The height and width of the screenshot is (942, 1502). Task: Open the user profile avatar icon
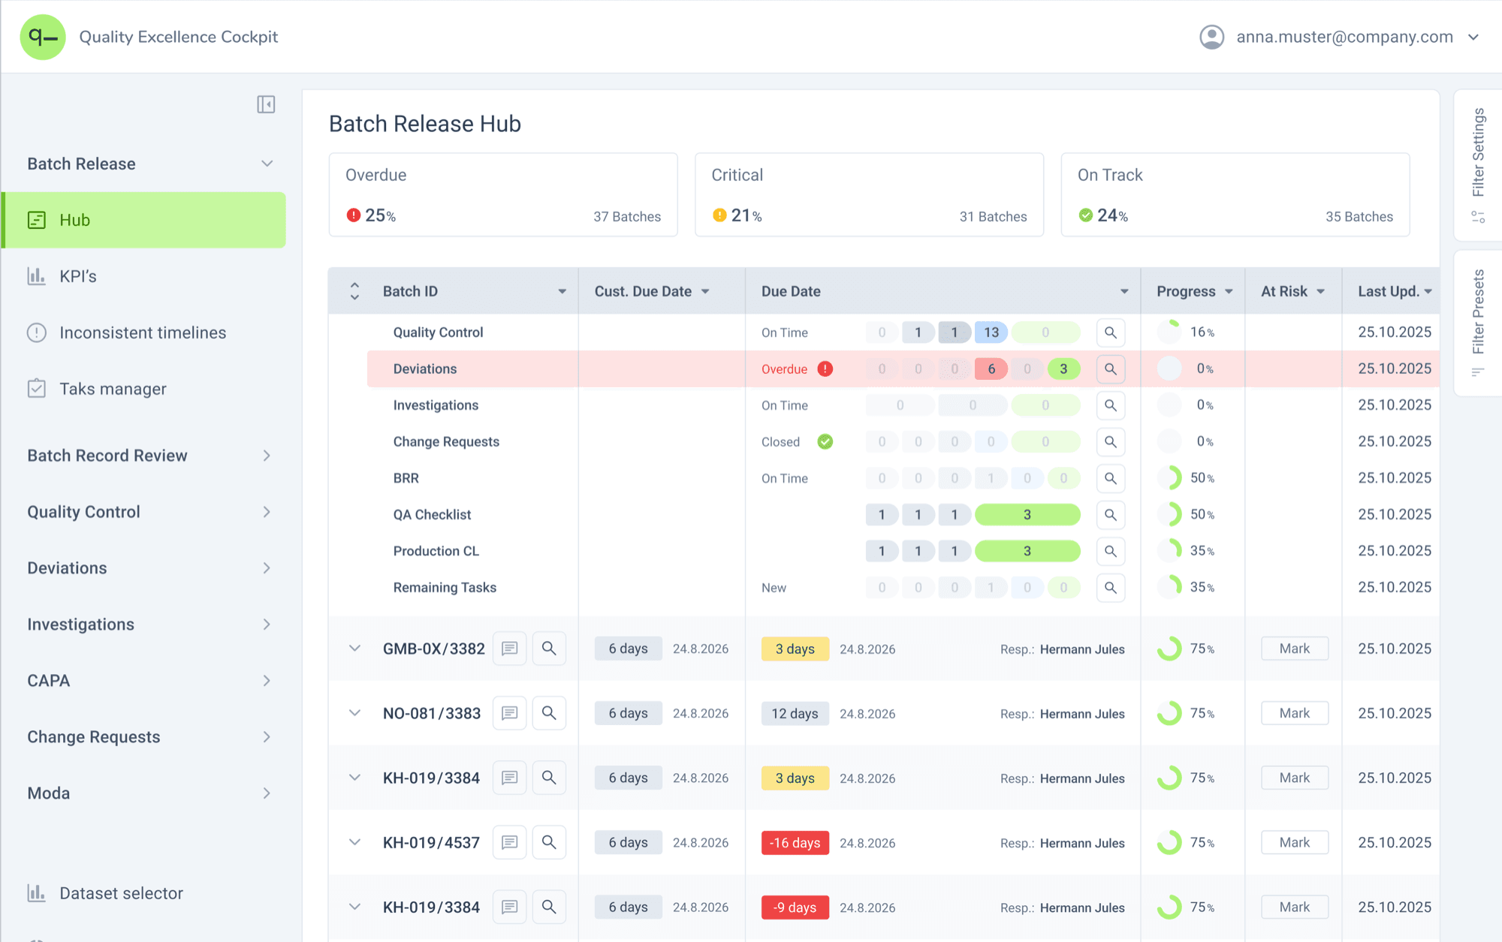(x=1211, y=37)
